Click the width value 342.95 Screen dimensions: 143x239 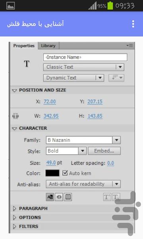tap(51, 116)
